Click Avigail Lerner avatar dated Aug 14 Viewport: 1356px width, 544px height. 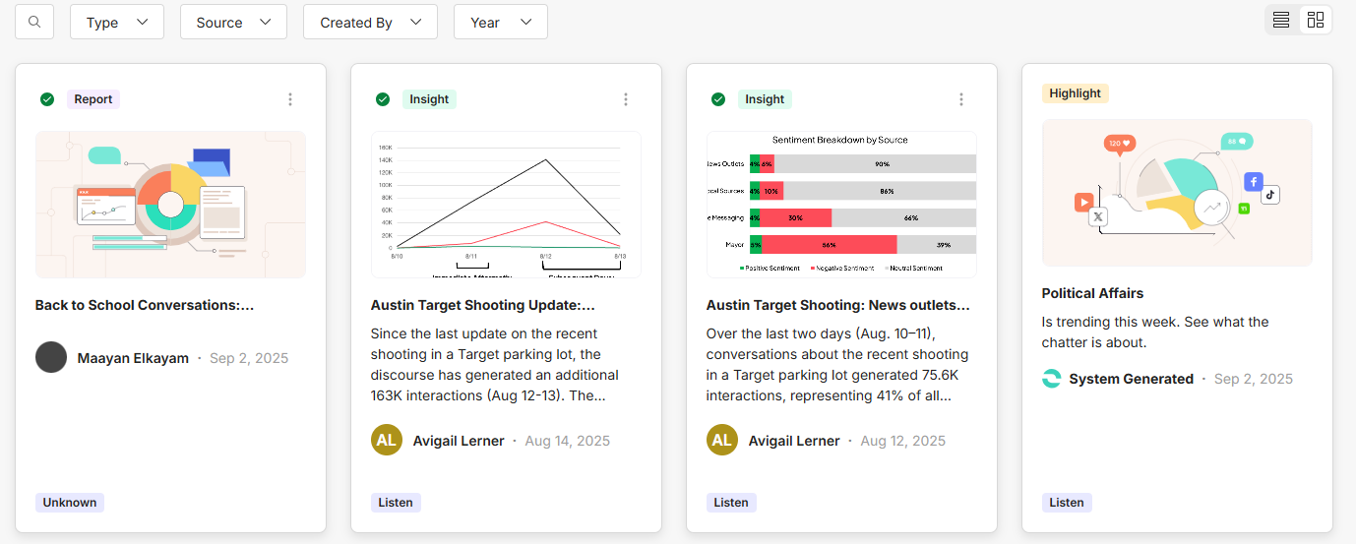[387, 440]
